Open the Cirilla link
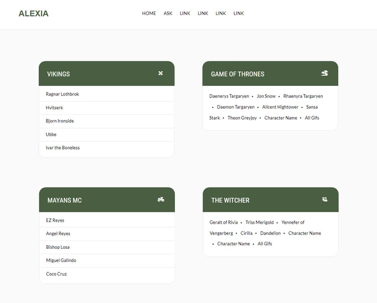This screenshot has height=303, width=377. 246,233
